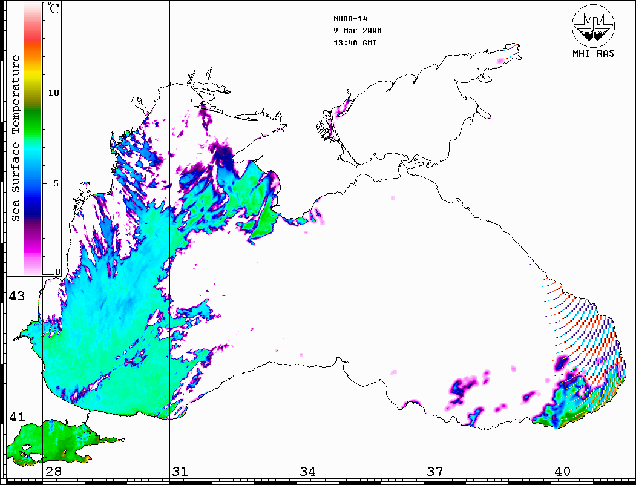The height and width of the screenshot is (485, 636).
Task: Click latitude label '41'
Action: click(x=17, y=417)
